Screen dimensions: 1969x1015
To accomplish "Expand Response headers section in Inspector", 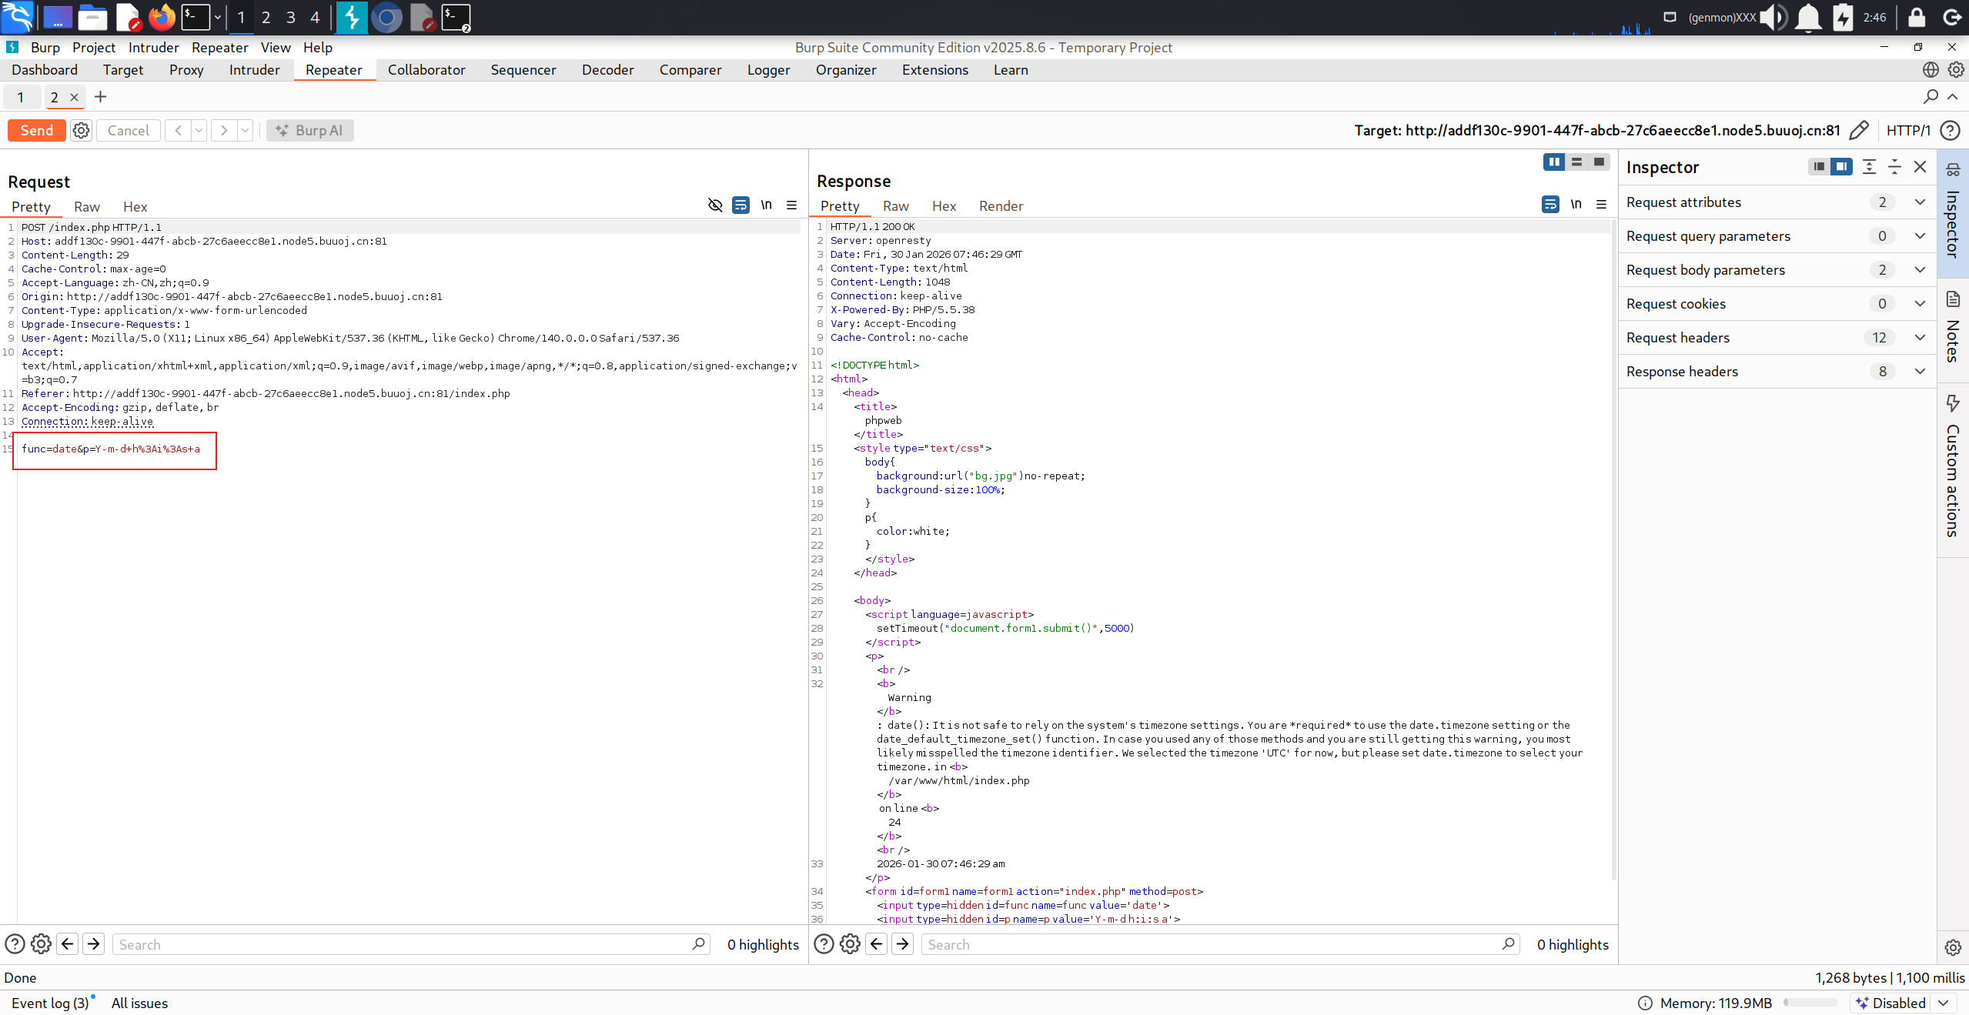I will pos(1920,371).
